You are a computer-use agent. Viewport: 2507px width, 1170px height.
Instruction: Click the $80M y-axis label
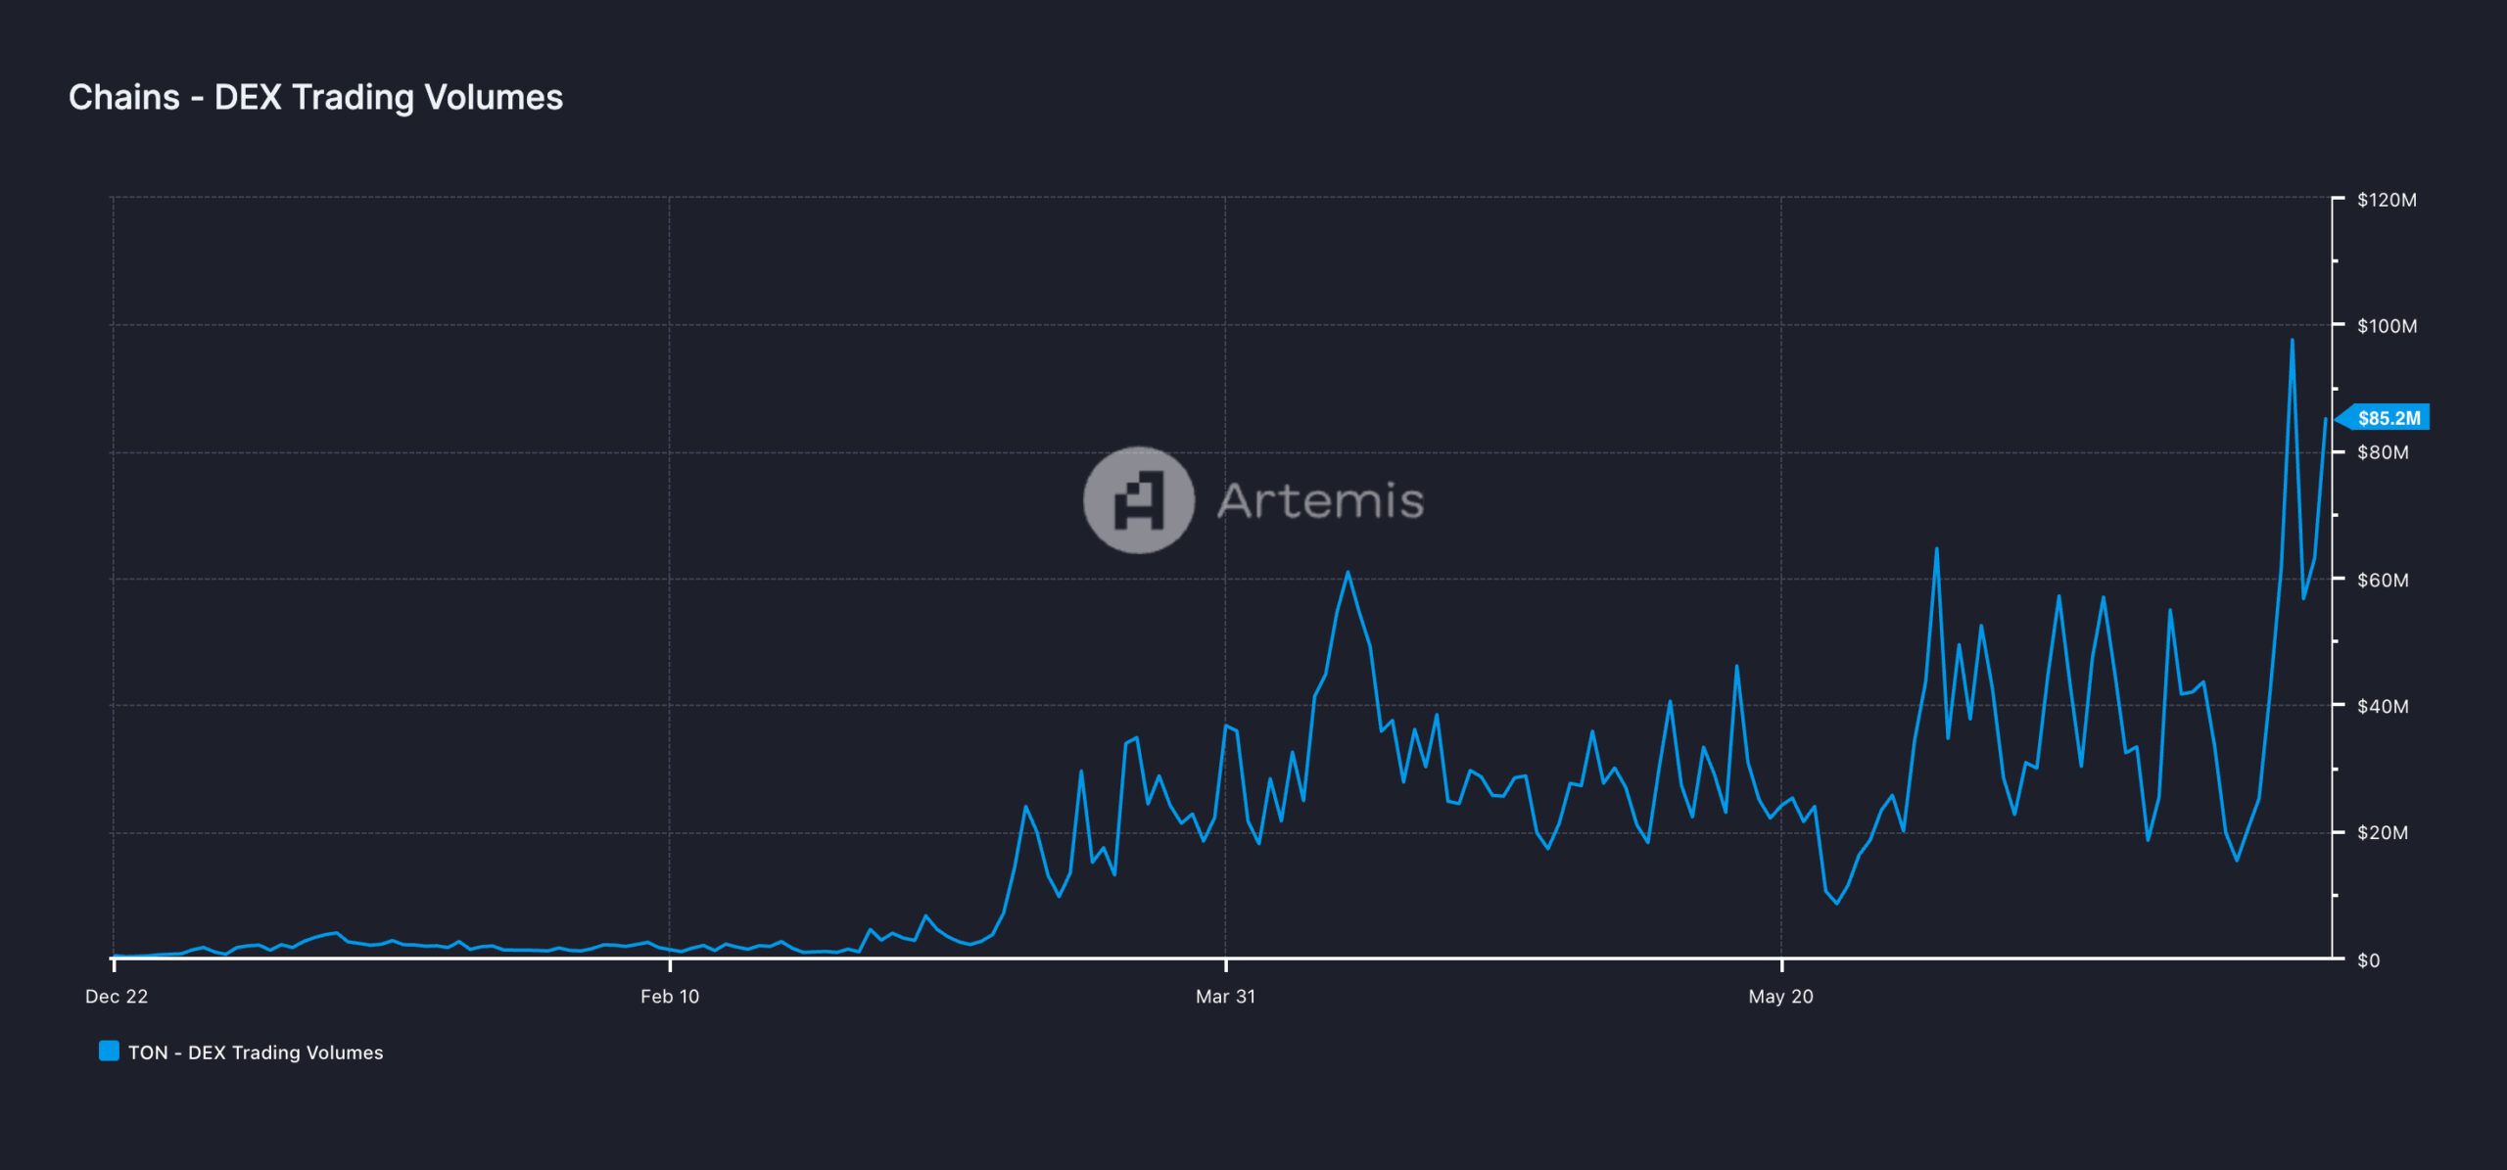coord(2383,452)
